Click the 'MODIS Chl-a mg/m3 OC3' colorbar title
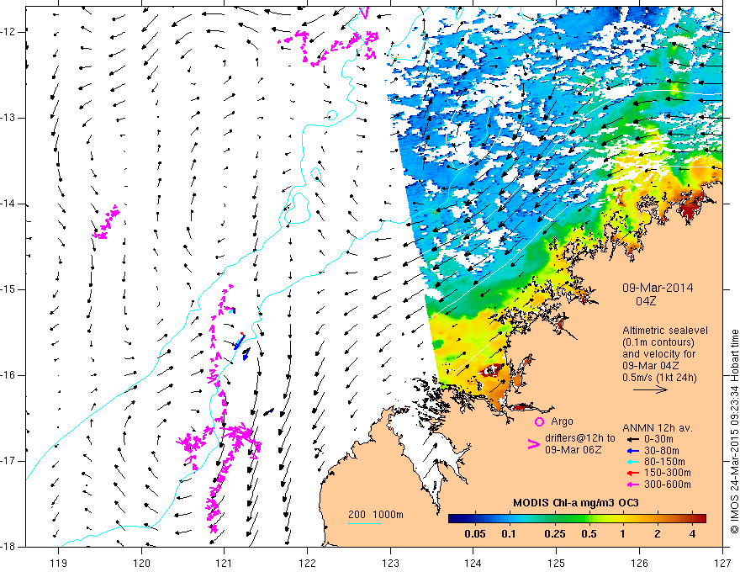The image size is (740, 572). (x=576, y=503)
